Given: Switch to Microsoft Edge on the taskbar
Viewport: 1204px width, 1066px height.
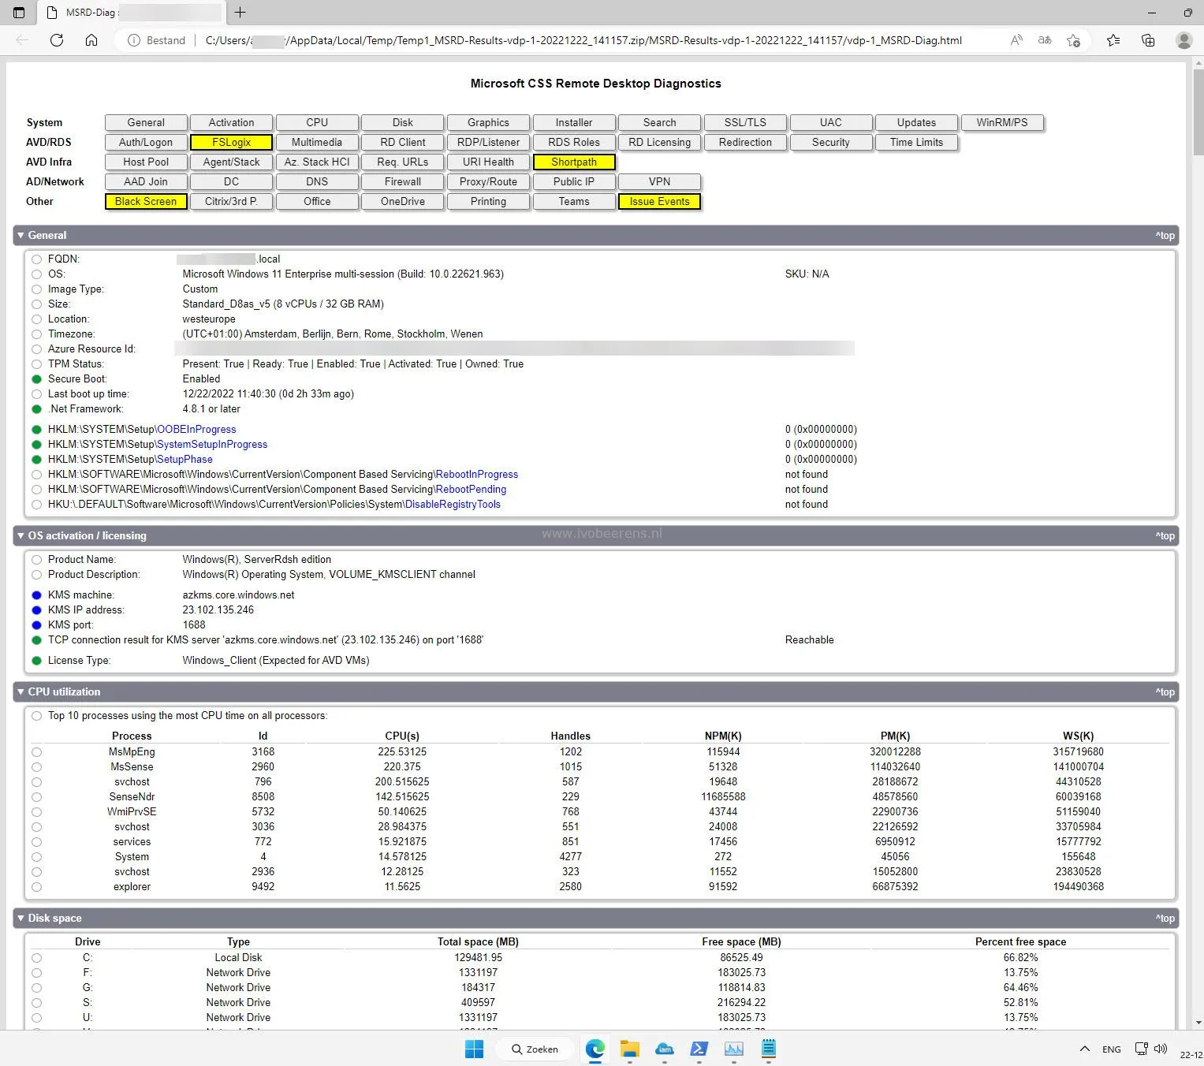Looking at the screenshot, I should point(595,1049).
